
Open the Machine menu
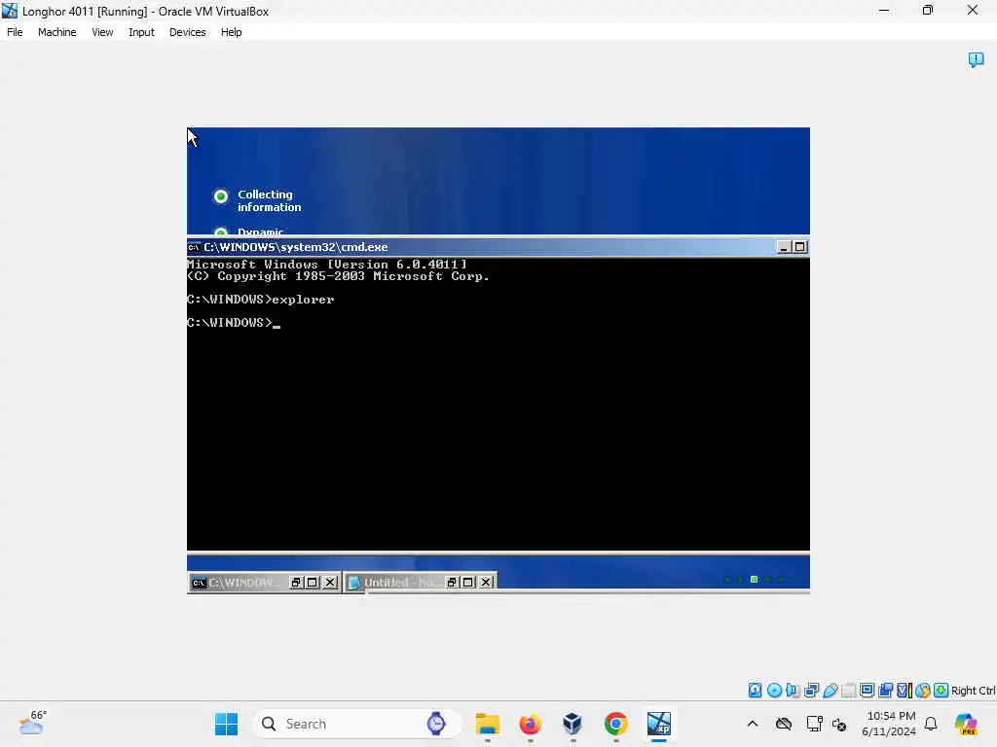pyautogui.click(x=56, y=32)
